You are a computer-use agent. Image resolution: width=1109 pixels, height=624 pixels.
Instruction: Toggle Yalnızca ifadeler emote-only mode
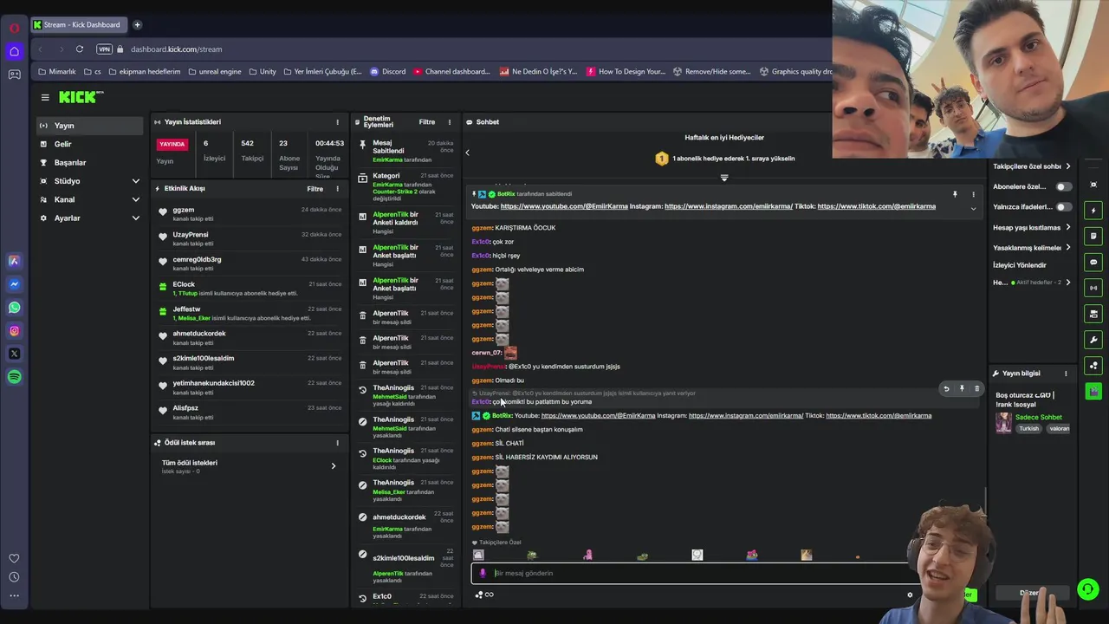click(x=1063, y=207)
